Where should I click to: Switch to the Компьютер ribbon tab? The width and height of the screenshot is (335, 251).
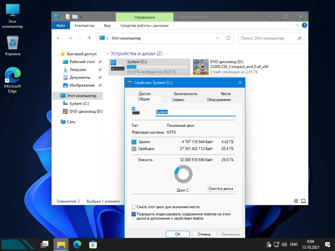[x=84, y=25]
